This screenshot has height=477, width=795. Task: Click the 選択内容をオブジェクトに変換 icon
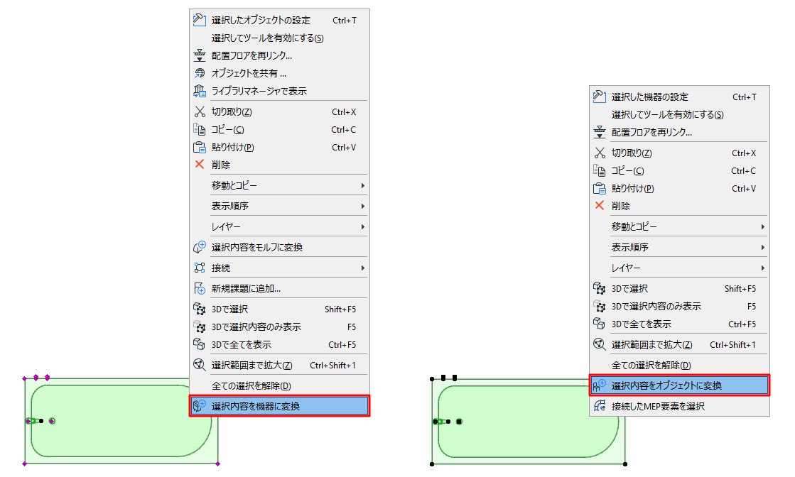[x=600, y=385]
